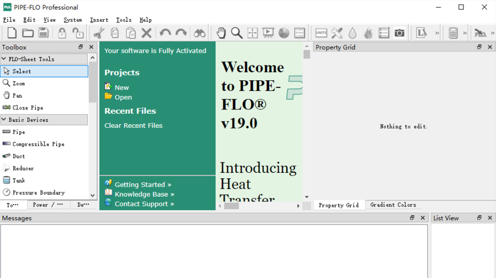This screenshot has height=278, width=496.
Task: Expand overflow chevron after FLO icon
Action: pyautogui.click(x=493, y=33)
